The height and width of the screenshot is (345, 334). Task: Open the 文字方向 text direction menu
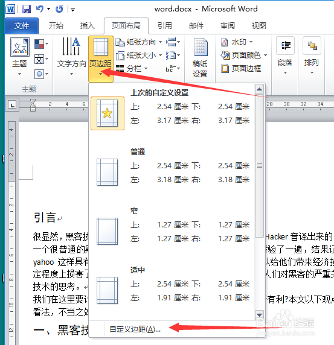click(71, 57)
